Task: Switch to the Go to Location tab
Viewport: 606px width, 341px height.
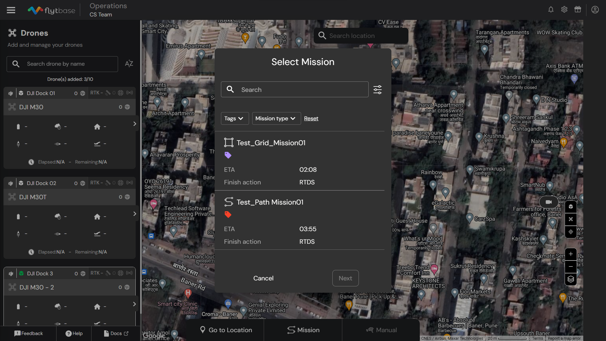Action: click(x=226, y=330)
